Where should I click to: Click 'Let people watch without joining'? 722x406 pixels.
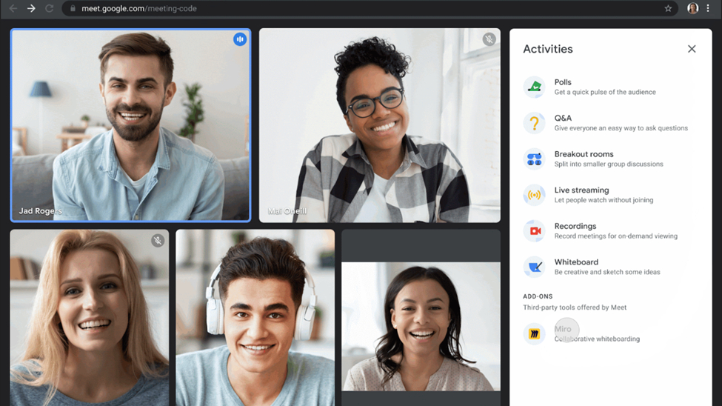[604, 200]
